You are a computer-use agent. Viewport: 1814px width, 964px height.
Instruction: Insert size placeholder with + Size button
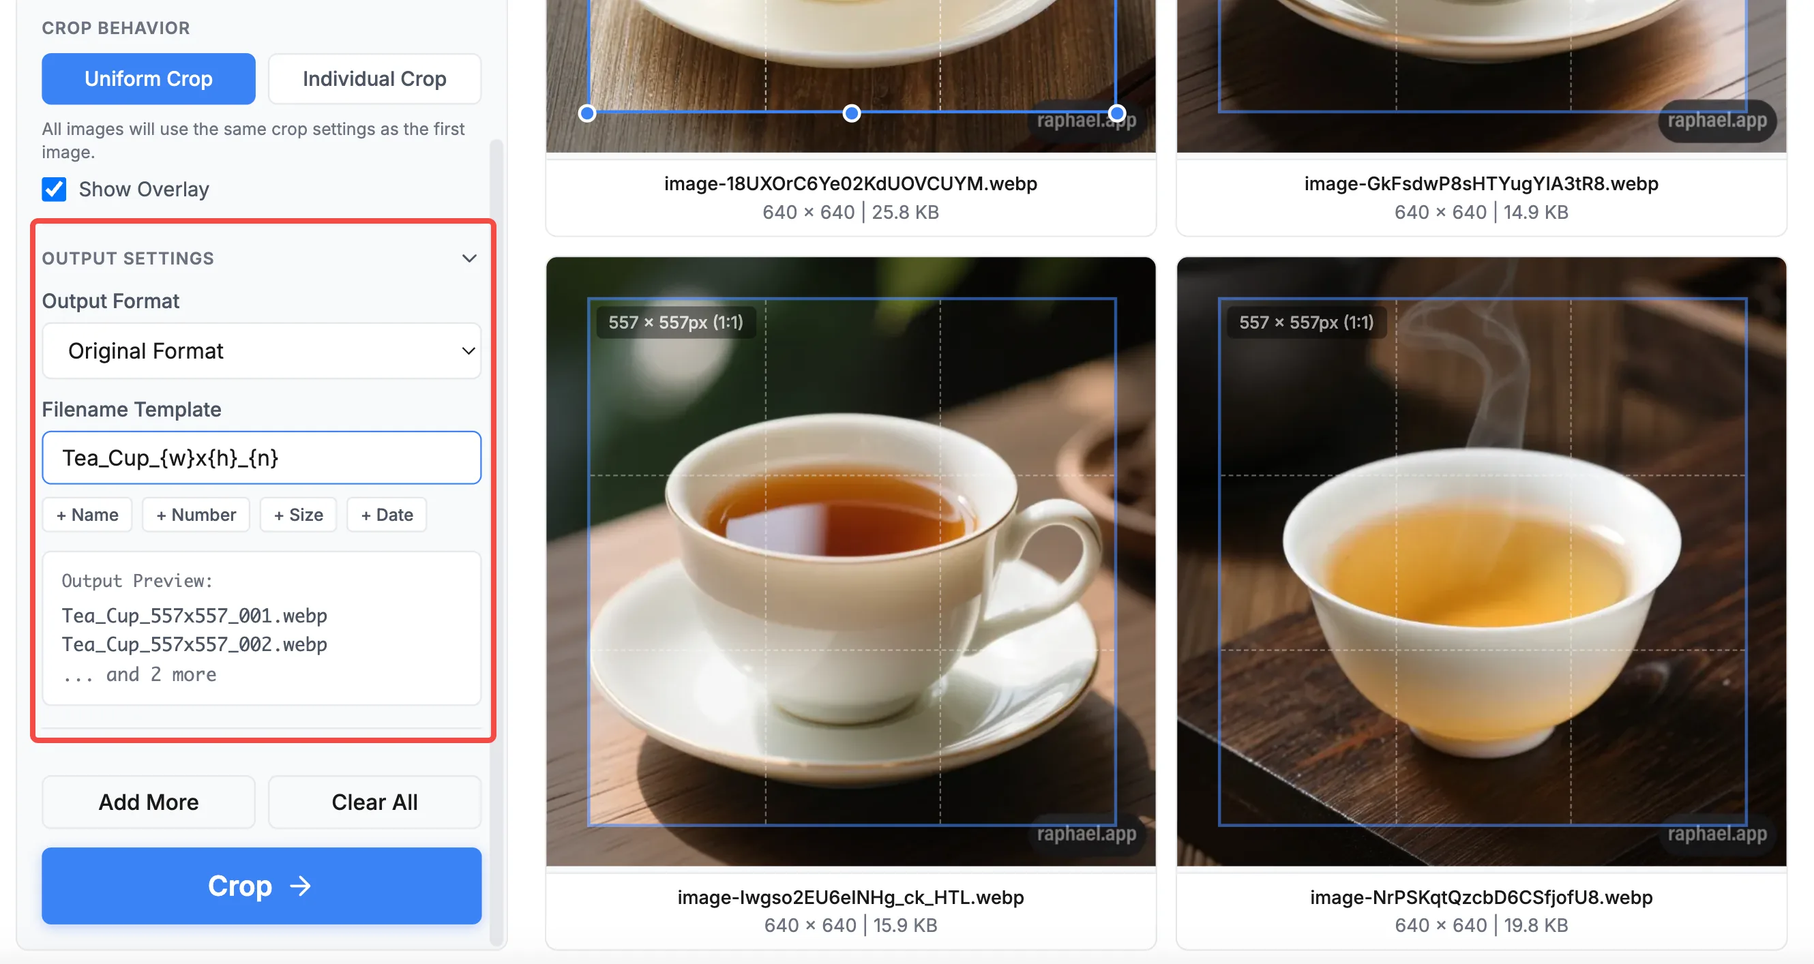click(x=298, y=514)
